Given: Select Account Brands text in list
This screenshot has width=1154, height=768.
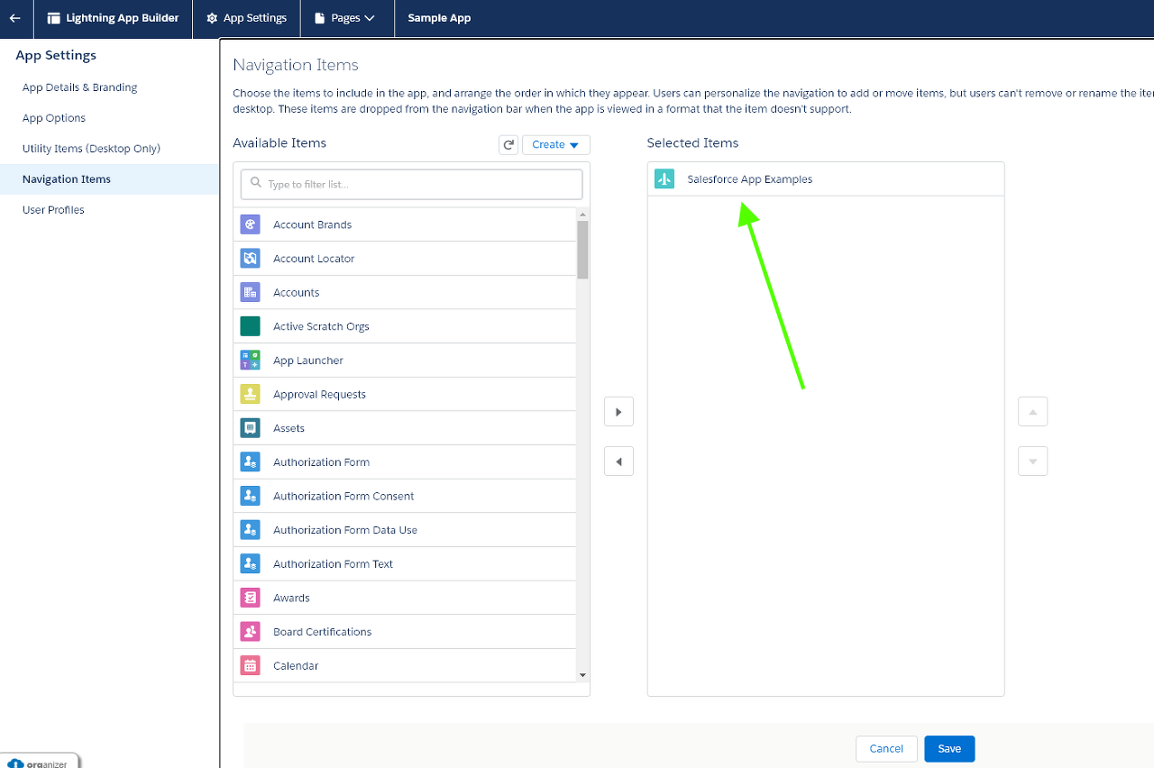Looking at the screenshot, I should point(312,224).
